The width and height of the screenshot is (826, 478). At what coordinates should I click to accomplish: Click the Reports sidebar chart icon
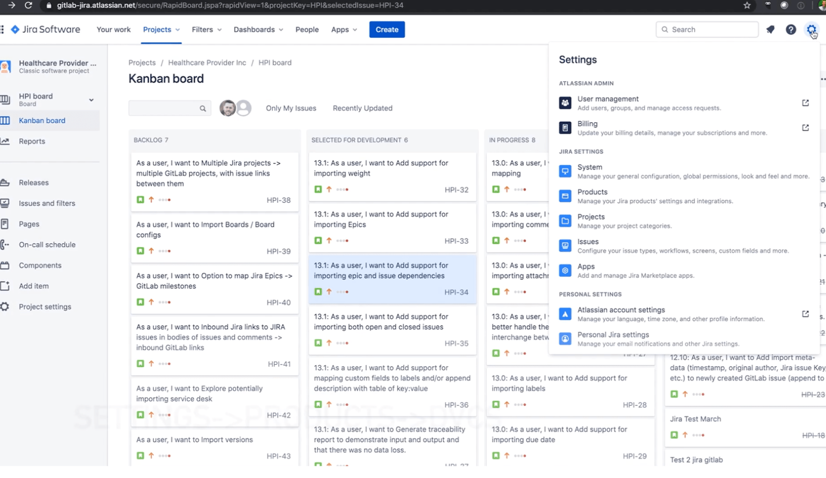(5, 141)
